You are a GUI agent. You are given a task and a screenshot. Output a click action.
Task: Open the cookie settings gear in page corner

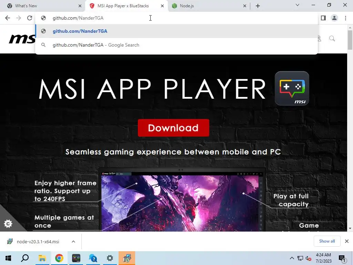pos(8,224)
